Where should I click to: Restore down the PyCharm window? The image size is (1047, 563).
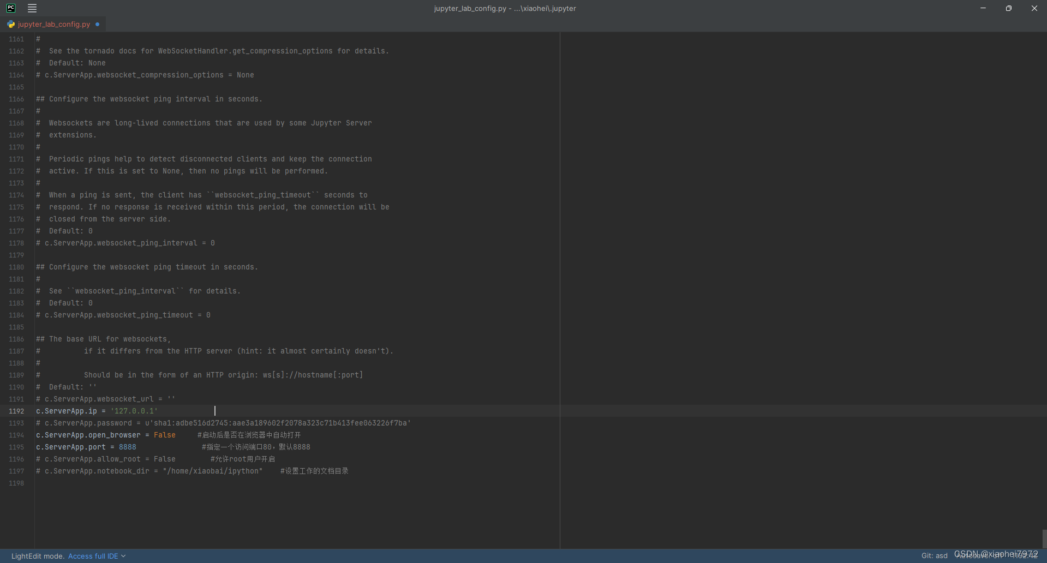(1008, 8)
